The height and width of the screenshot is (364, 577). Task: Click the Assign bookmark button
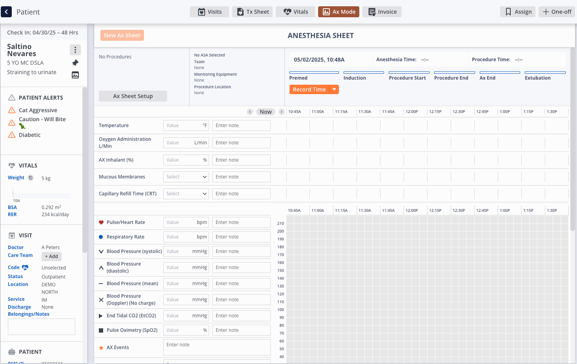click(518, 12)
